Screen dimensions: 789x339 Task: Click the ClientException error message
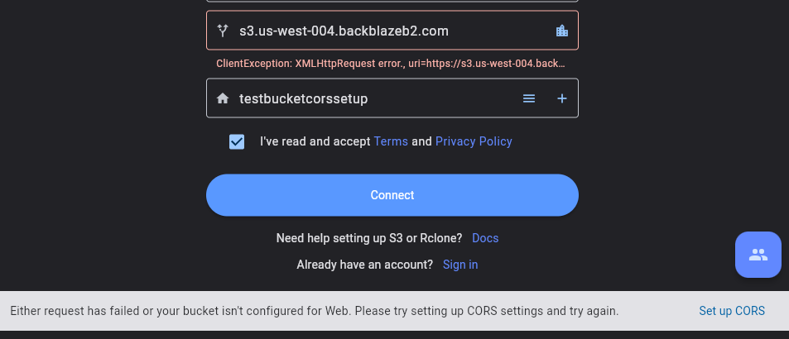[x=391, y=64]
